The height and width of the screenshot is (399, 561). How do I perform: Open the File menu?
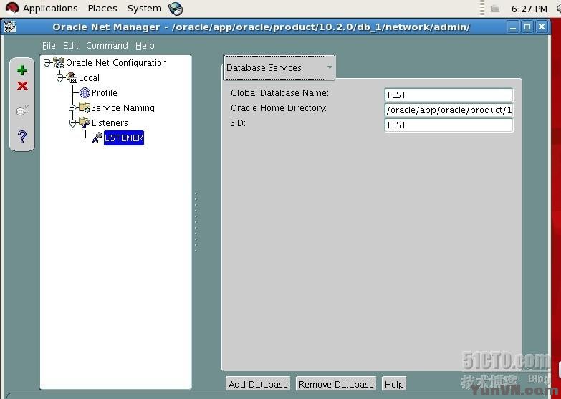coord(49,45)
